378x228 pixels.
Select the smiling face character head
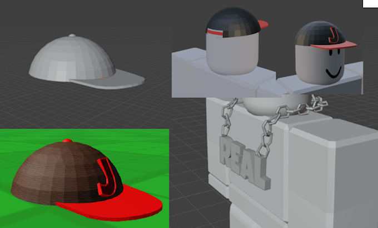320,64
